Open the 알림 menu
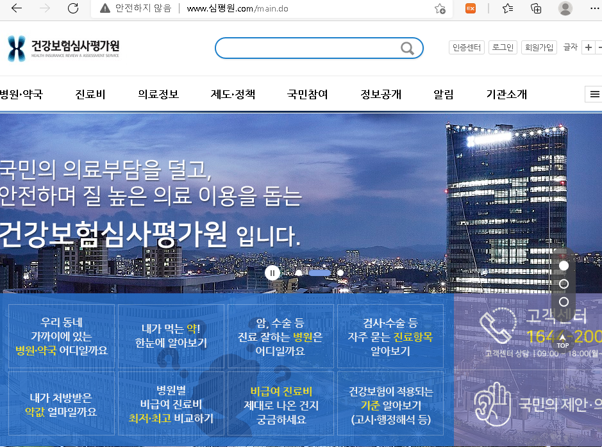602x447 pixels. [x=444, y=94]
